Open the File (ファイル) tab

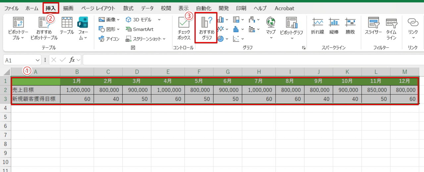click(12, 8)
